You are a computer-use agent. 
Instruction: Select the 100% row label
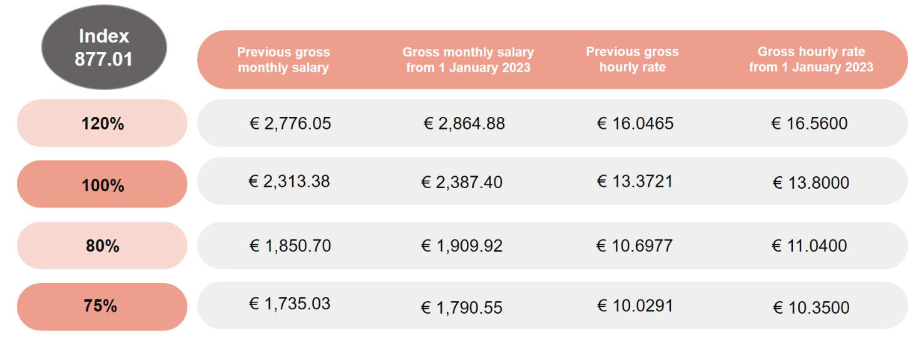[103, 185]
